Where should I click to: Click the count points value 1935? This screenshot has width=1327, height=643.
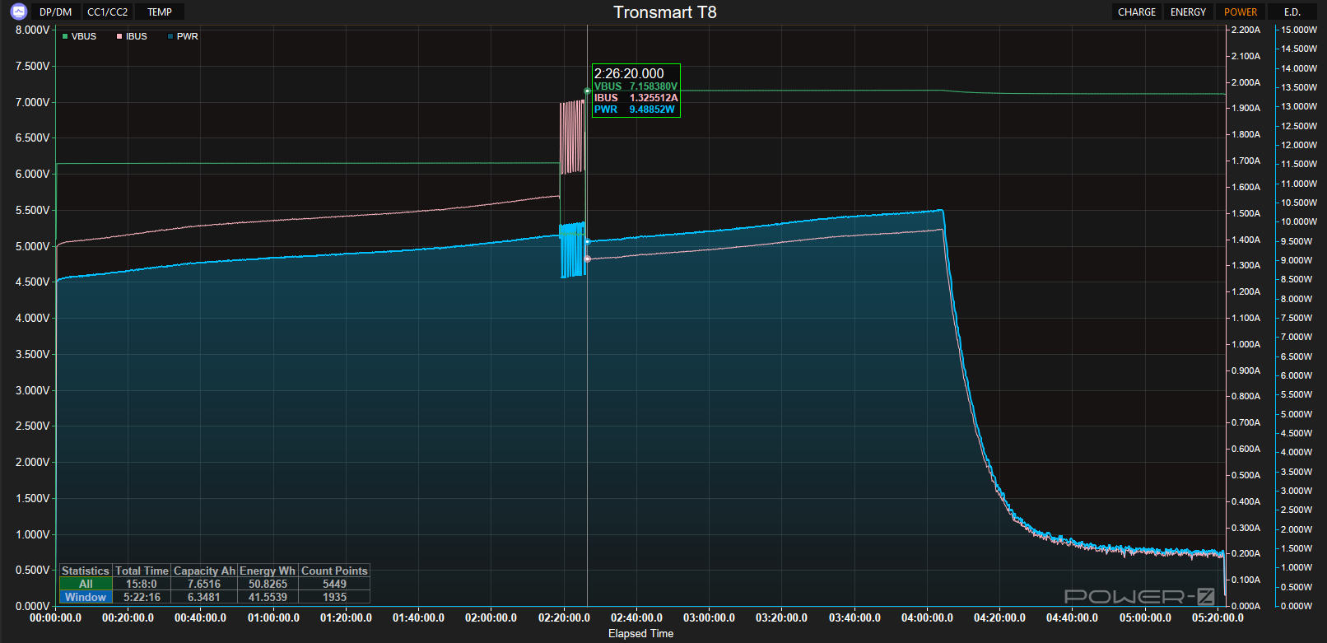334,597
